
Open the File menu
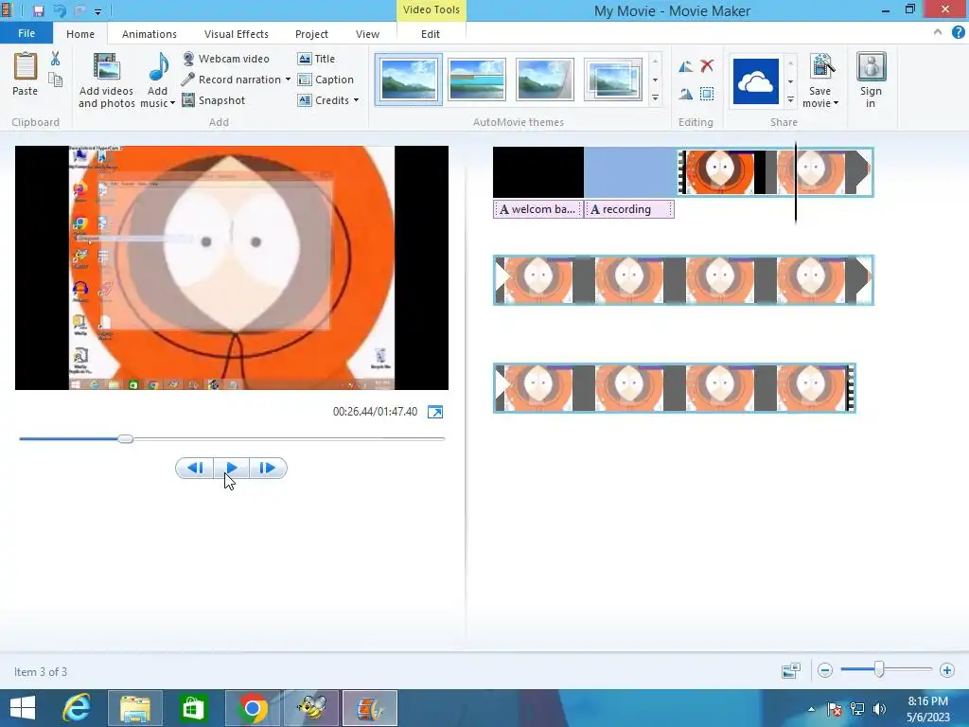tap(26, 33)
